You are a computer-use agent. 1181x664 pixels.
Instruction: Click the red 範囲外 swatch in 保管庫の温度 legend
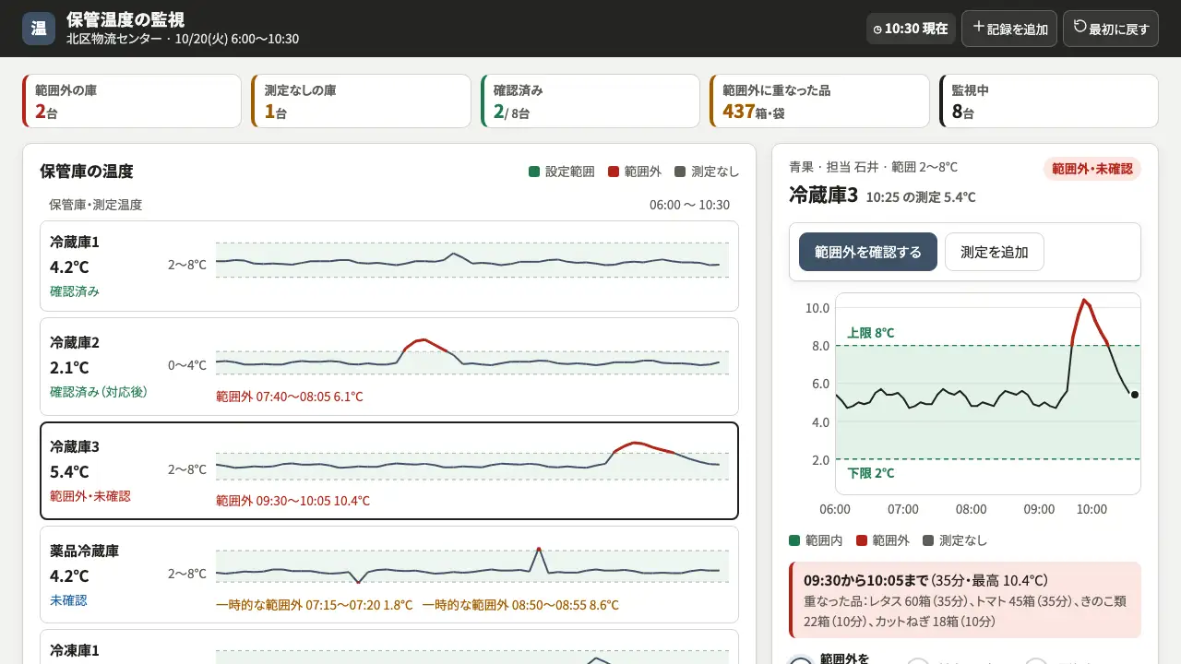[x=614, y=172]
